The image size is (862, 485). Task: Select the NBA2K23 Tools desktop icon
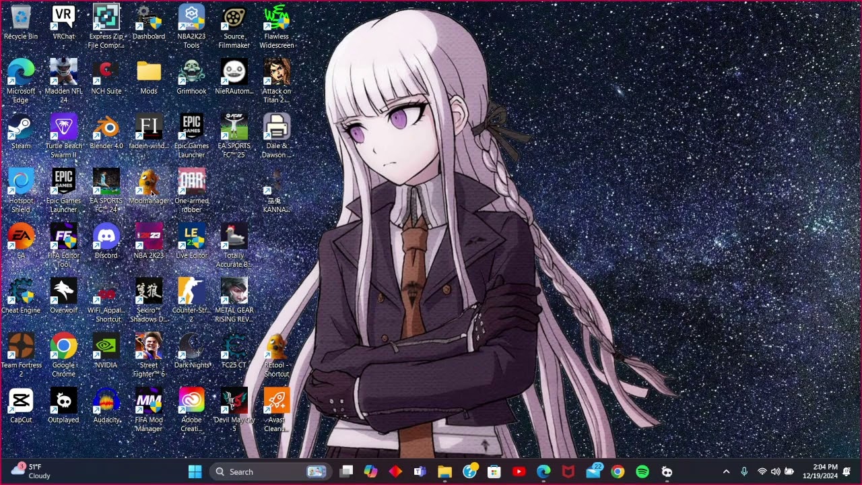191,27
